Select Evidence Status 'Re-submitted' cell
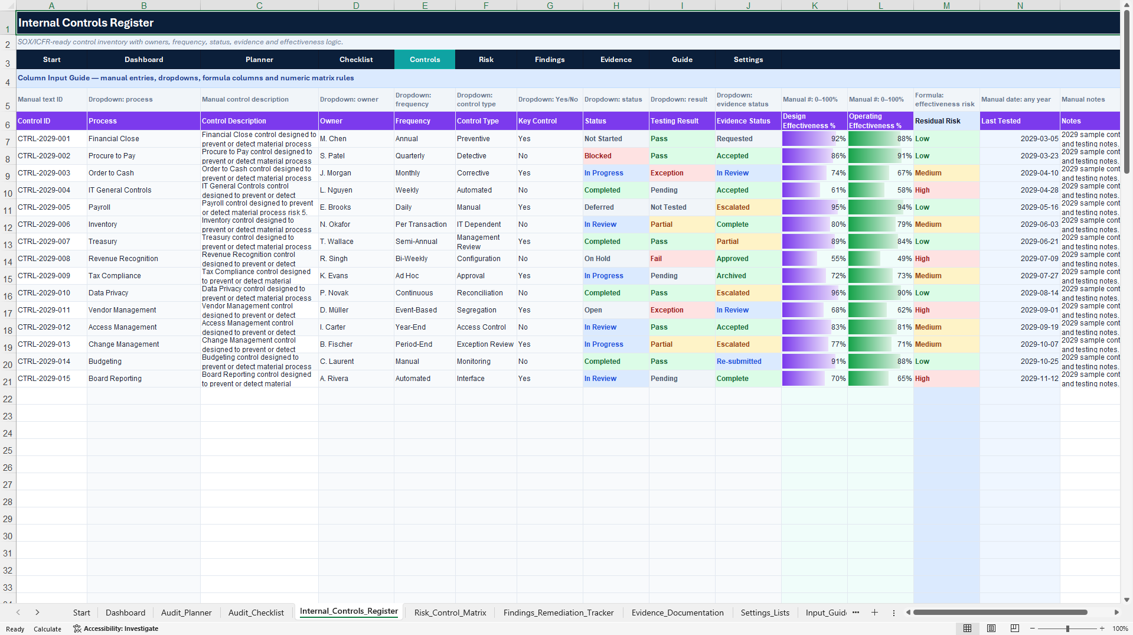 [748, 362]
